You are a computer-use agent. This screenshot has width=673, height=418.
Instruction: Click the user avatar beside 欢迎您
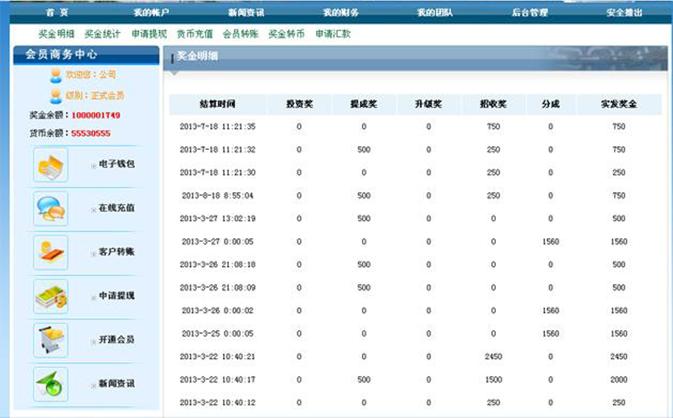[56, 75]
